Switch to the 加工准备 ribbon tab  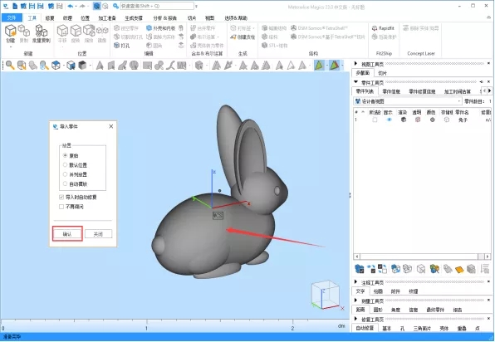[x=107, y=18]
